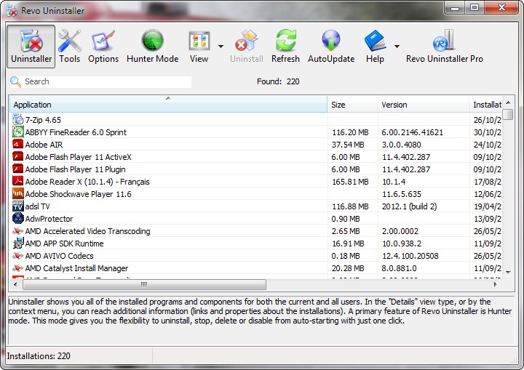Click the 116.20 MB size cell
The image size is (524, 370).
[350, 132]
